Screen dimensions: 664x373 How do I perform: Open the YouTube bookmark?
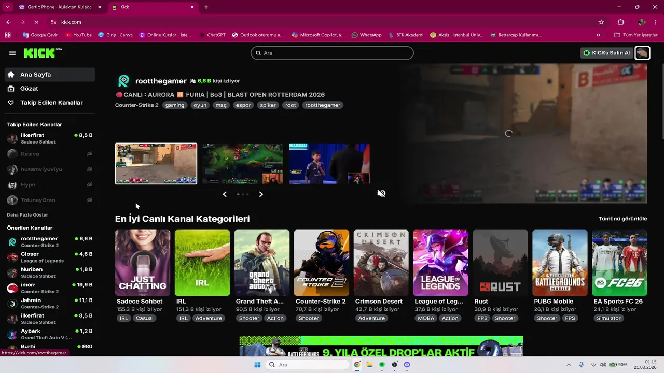(x=79, y=35)
